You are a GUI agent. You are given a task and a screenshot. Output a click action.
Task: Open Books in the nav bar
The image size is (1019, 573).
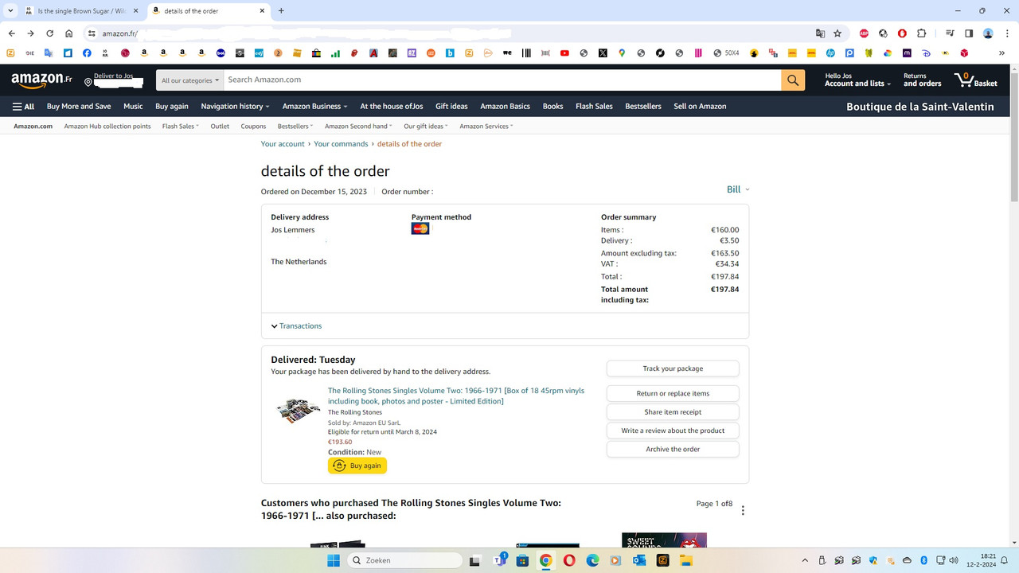click(552, 106)
